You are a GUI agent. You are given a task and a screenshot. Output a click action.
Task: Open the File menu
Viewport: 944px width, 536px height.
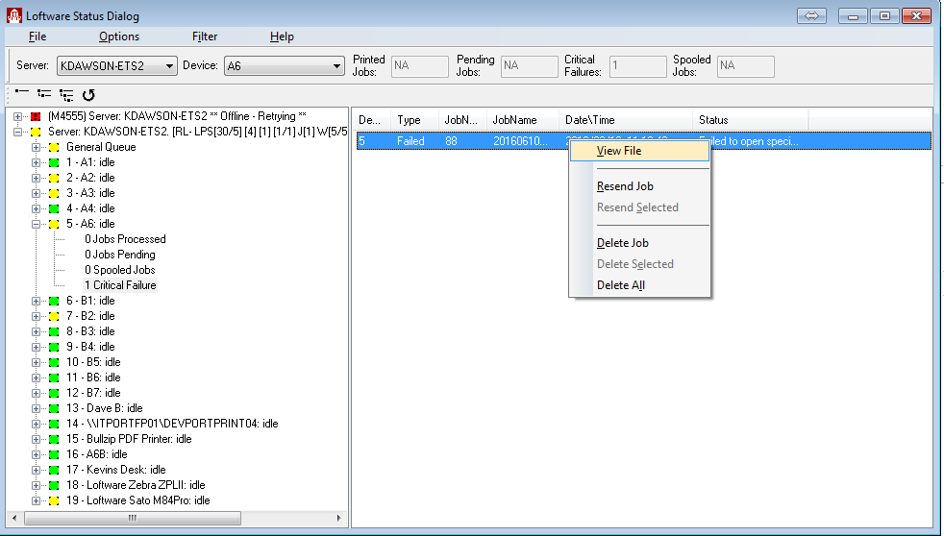coord(37,37)
